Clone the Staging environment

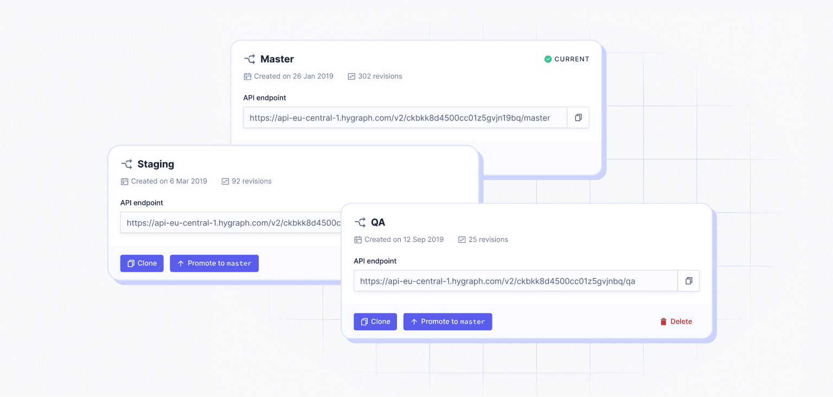(142, 264)
